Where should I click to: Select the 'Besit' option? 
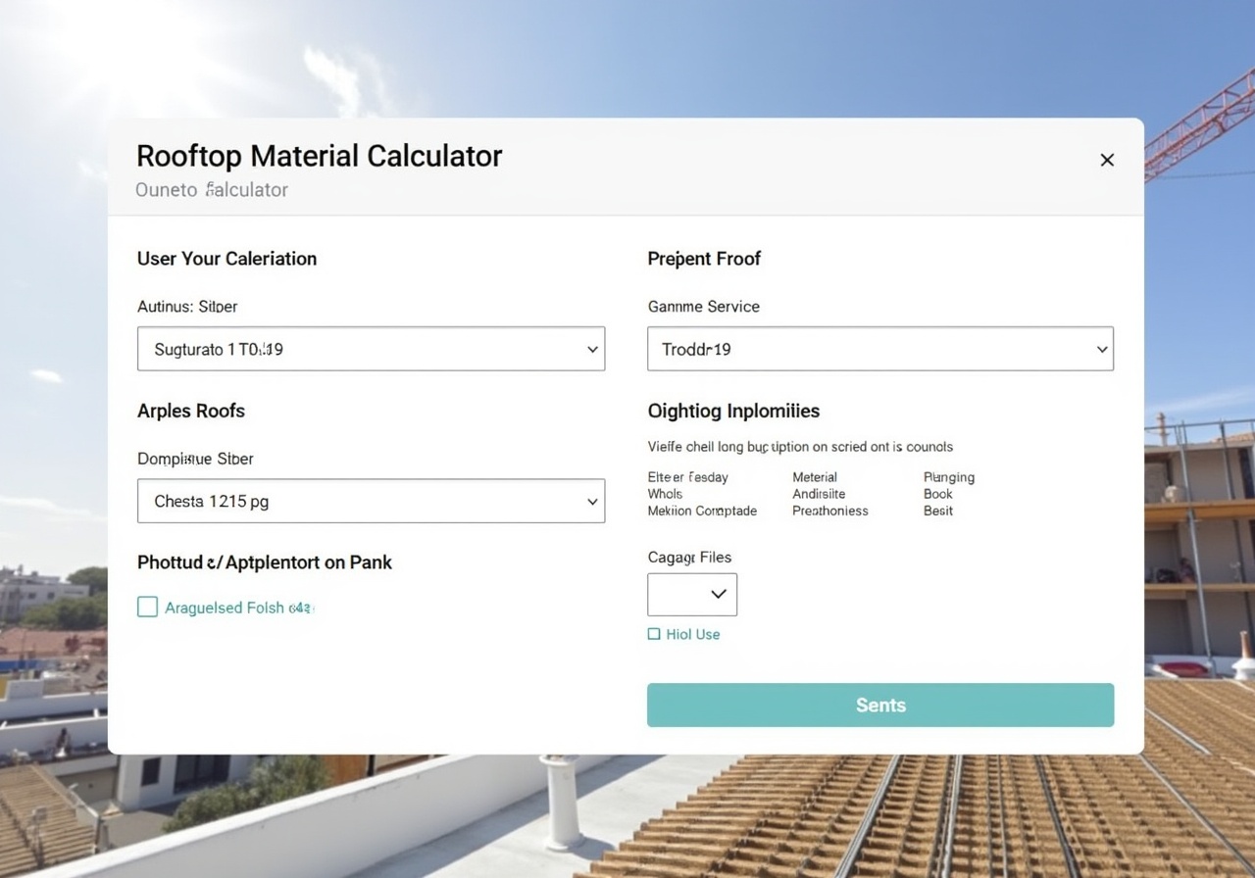pos(938,511)
